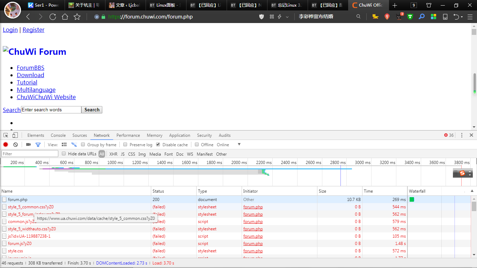Open the QR code grid icon
The height and width of the screenshot is (268, 477).
[x=272, y=17]
